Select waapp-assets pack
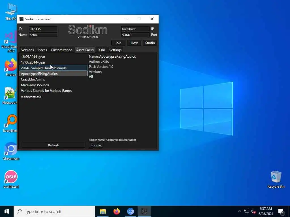This screenshot has height=217, width=290. tap(54, 96)
